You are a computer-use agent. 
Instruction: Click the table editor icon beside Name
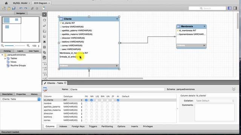point(45,89)
